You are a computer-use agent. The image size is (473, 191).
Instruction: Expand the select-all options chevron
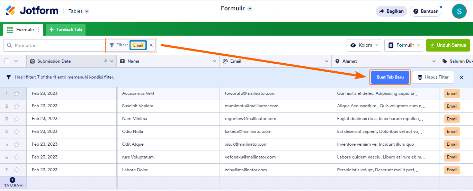(x=16, y=61)
